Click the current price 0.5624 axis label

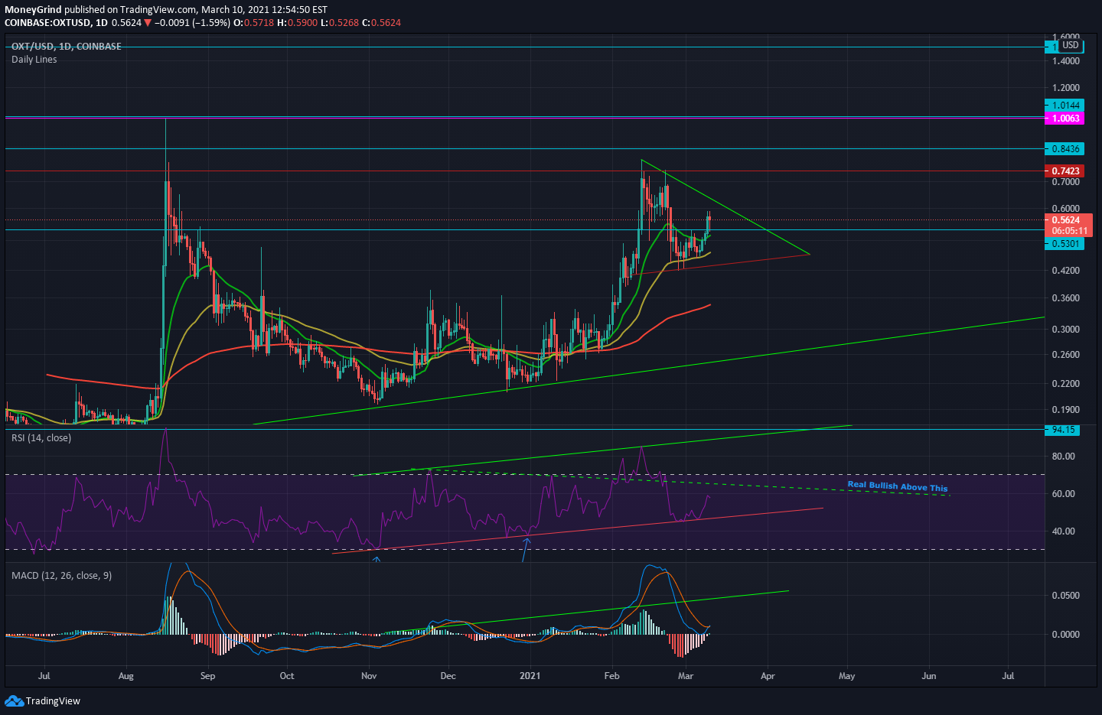(x=1066, y=220)
